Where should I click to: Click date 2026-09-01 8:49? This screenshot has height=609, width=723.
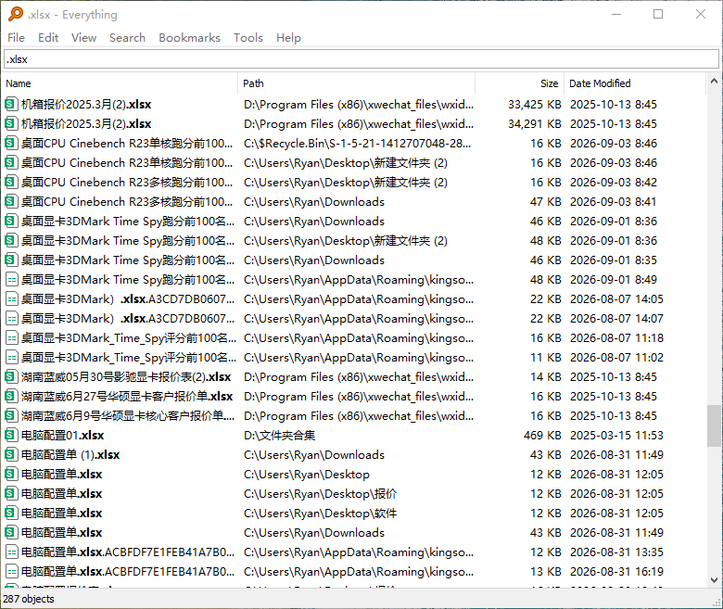pyautogui.click(x=614, y=280)
